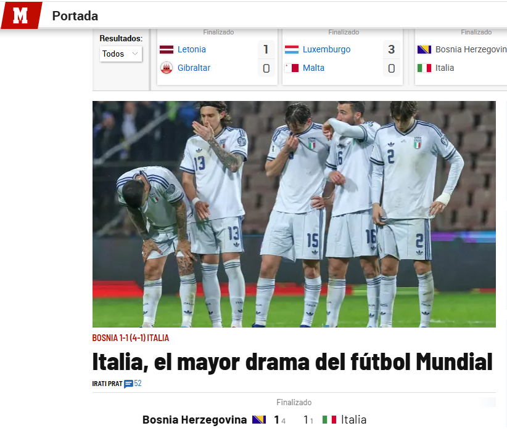Click the Bosnia flag in the article scoreboard

pyautogui.click(x=259, y=419)
